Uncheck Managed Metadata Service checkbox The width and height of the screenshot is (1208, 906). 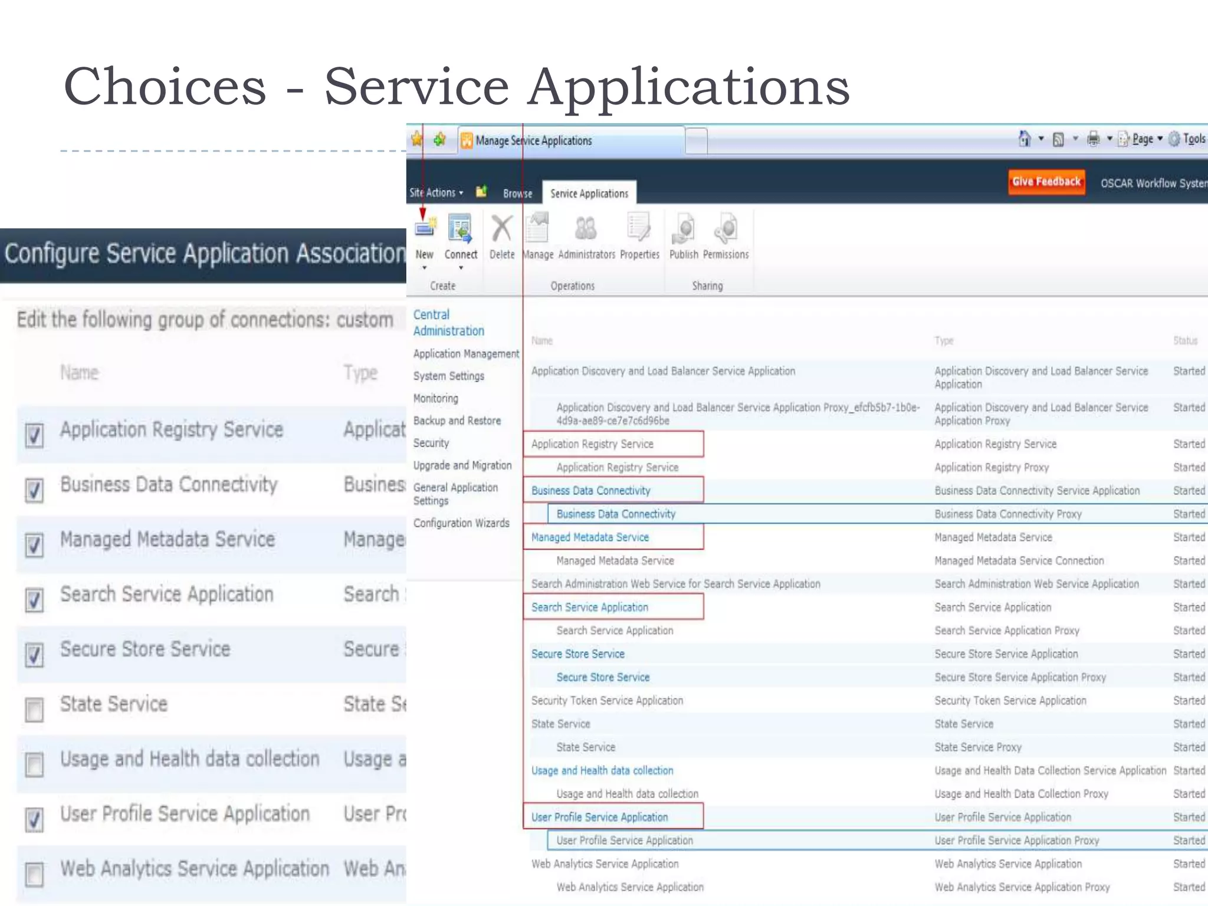[x=34, y=545]
